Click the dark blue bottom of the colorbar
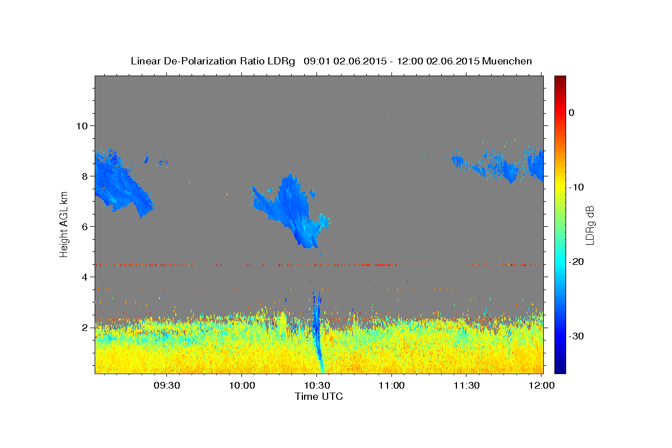672x448 pixels. click(560, 367)
